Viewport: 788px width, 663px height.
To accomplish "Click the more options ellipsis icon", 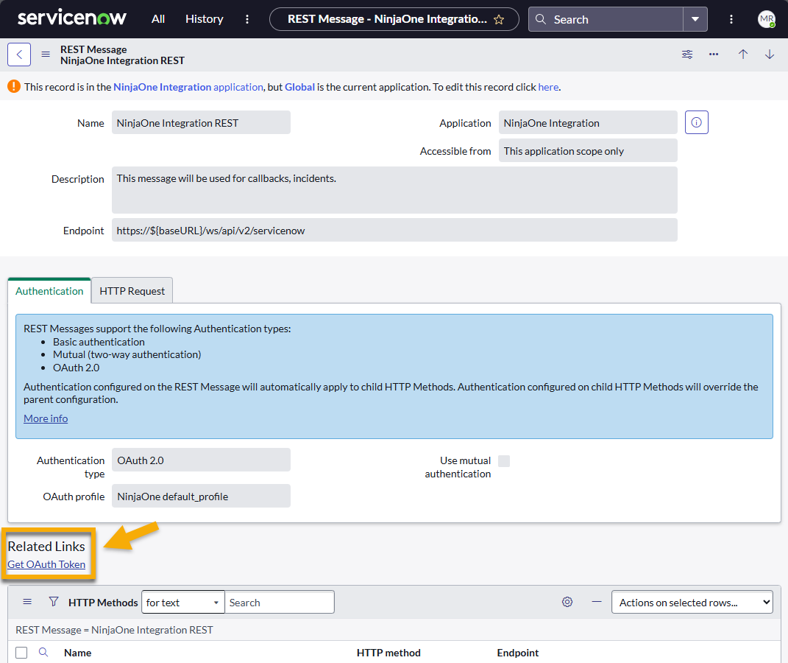I will [x=713, y=54].
